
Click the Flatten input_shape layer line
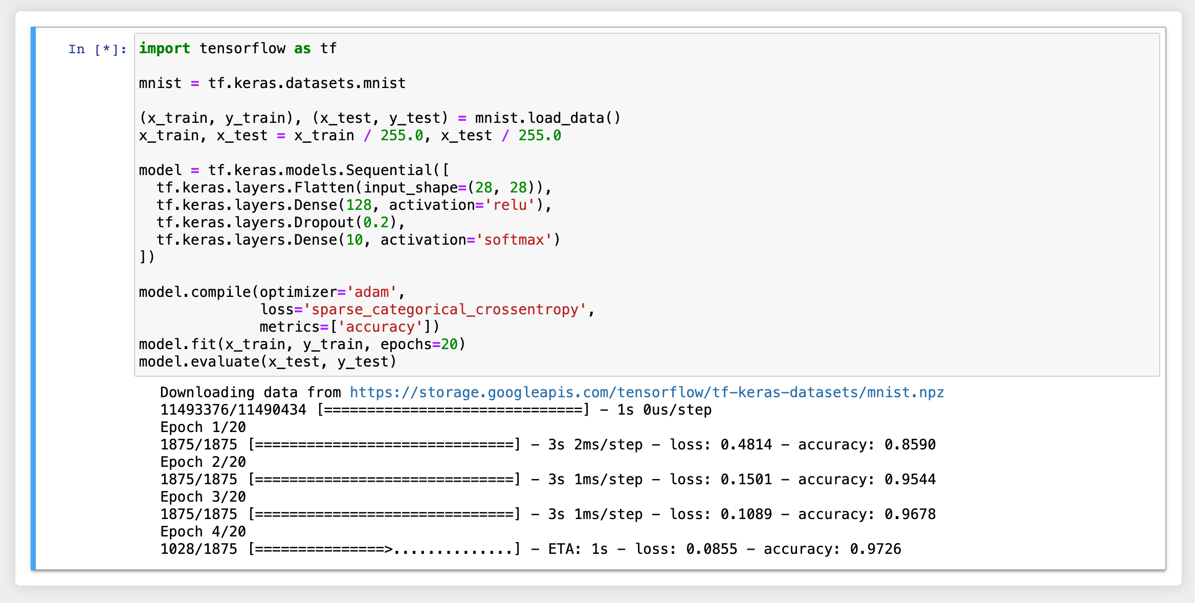(354, 188)
